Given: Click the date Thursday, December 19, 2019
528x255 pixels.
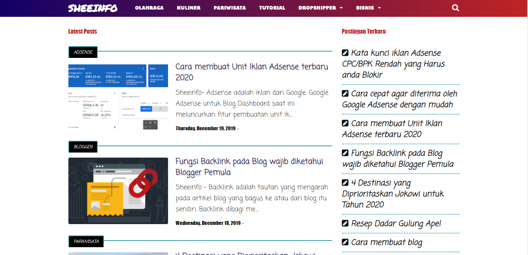Looking at the screenshot, I should (206, 128).
